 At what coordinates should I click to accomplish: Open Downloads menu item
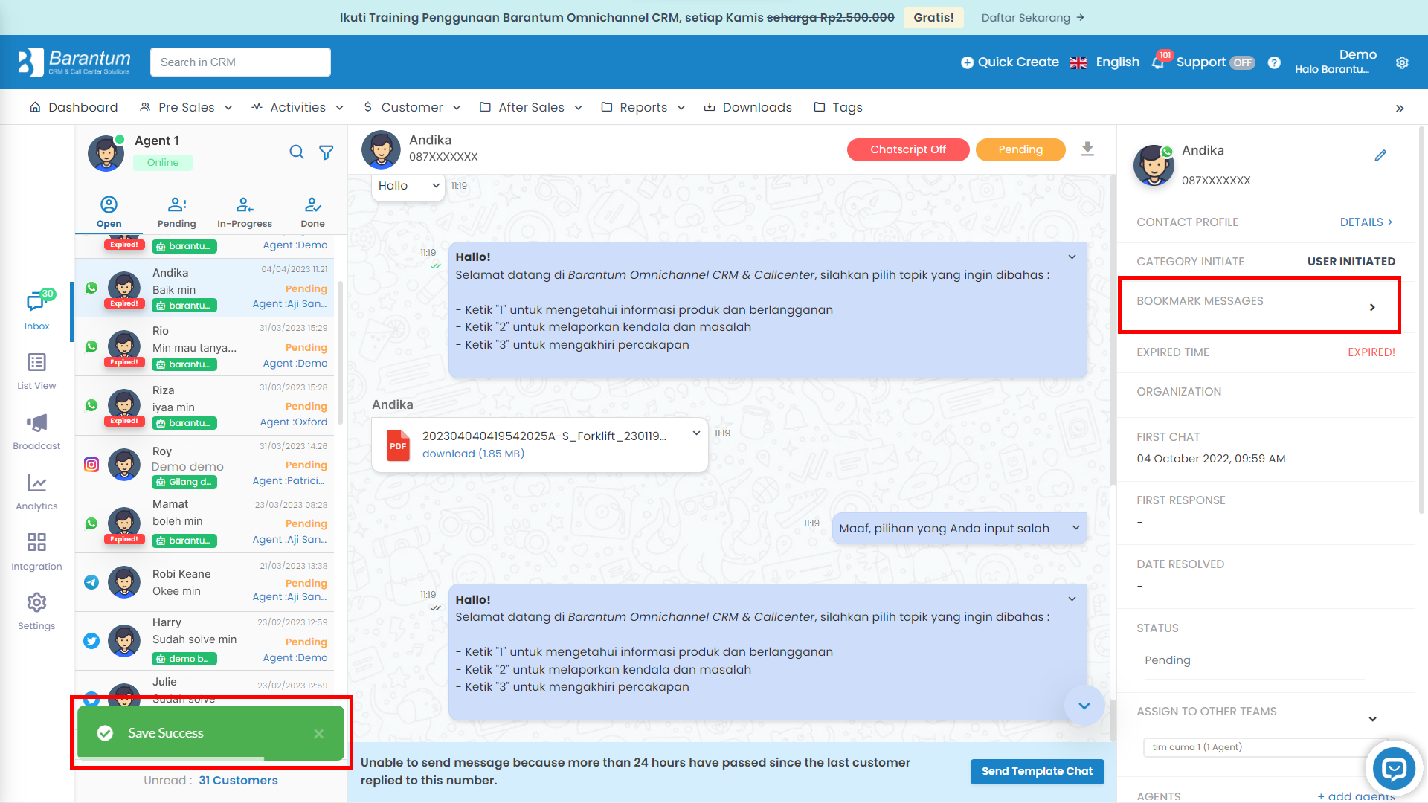pyautogui.click(x=747, y=107)
